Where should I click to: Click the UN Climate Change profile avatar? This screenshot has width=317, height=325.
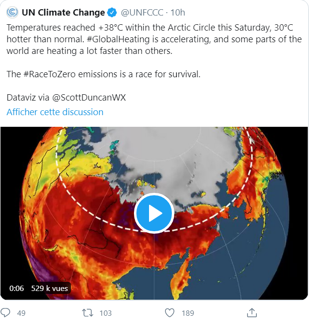tap(13, 12)
